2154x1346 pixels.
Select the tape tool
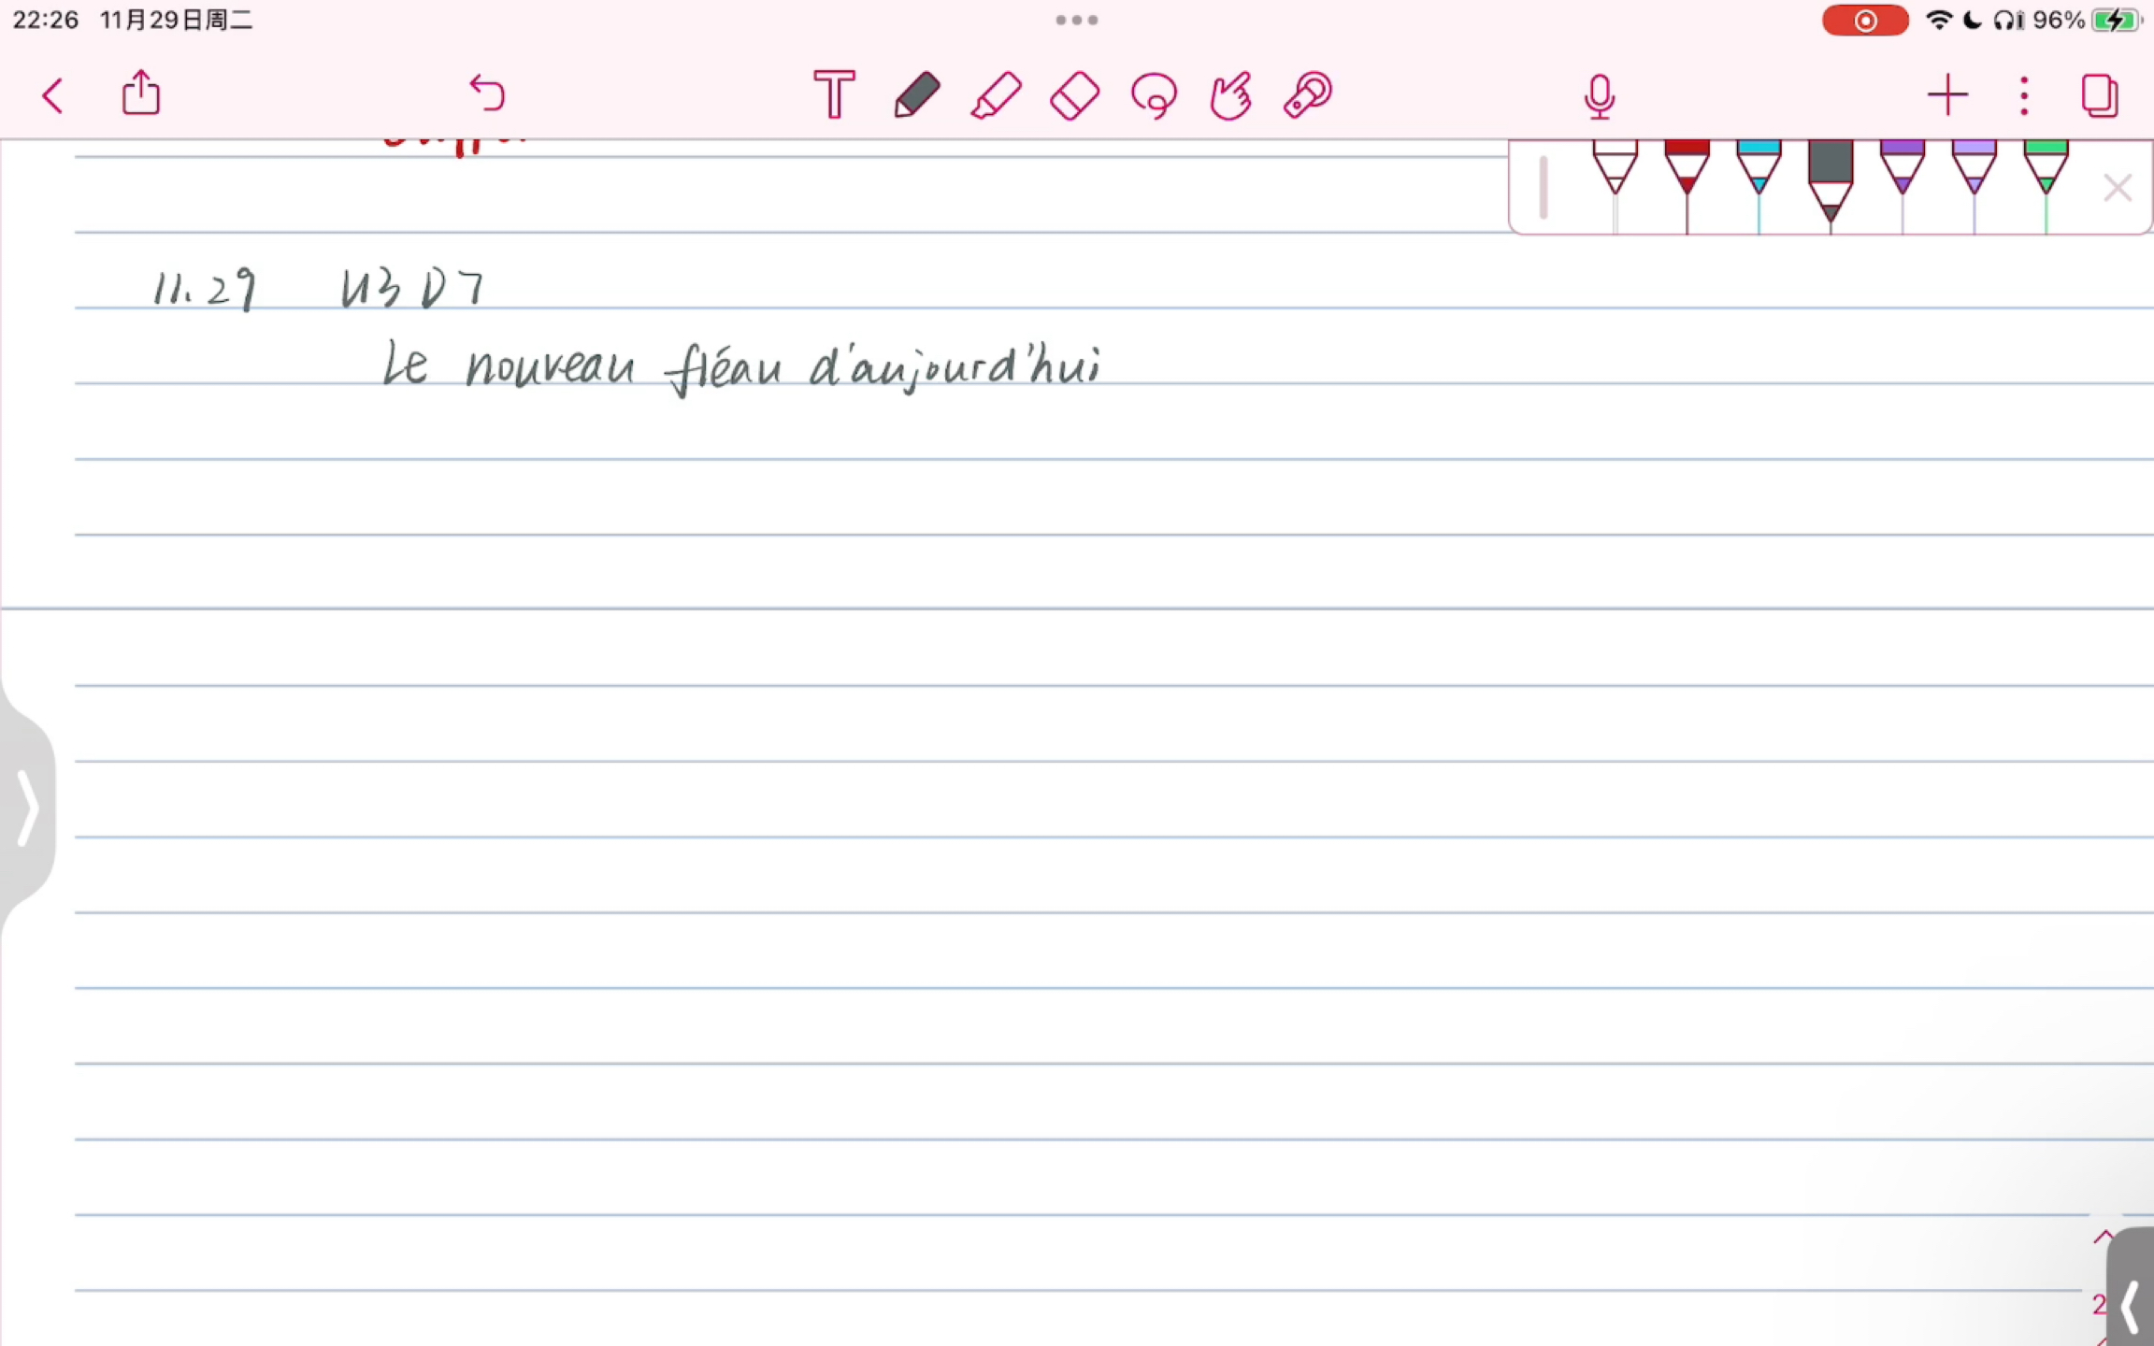tap(1308, 94)
